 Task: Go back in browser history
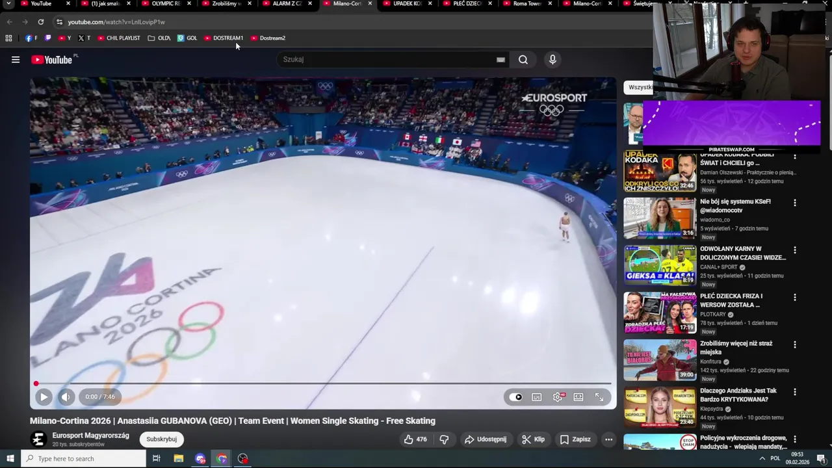[9, 22]
